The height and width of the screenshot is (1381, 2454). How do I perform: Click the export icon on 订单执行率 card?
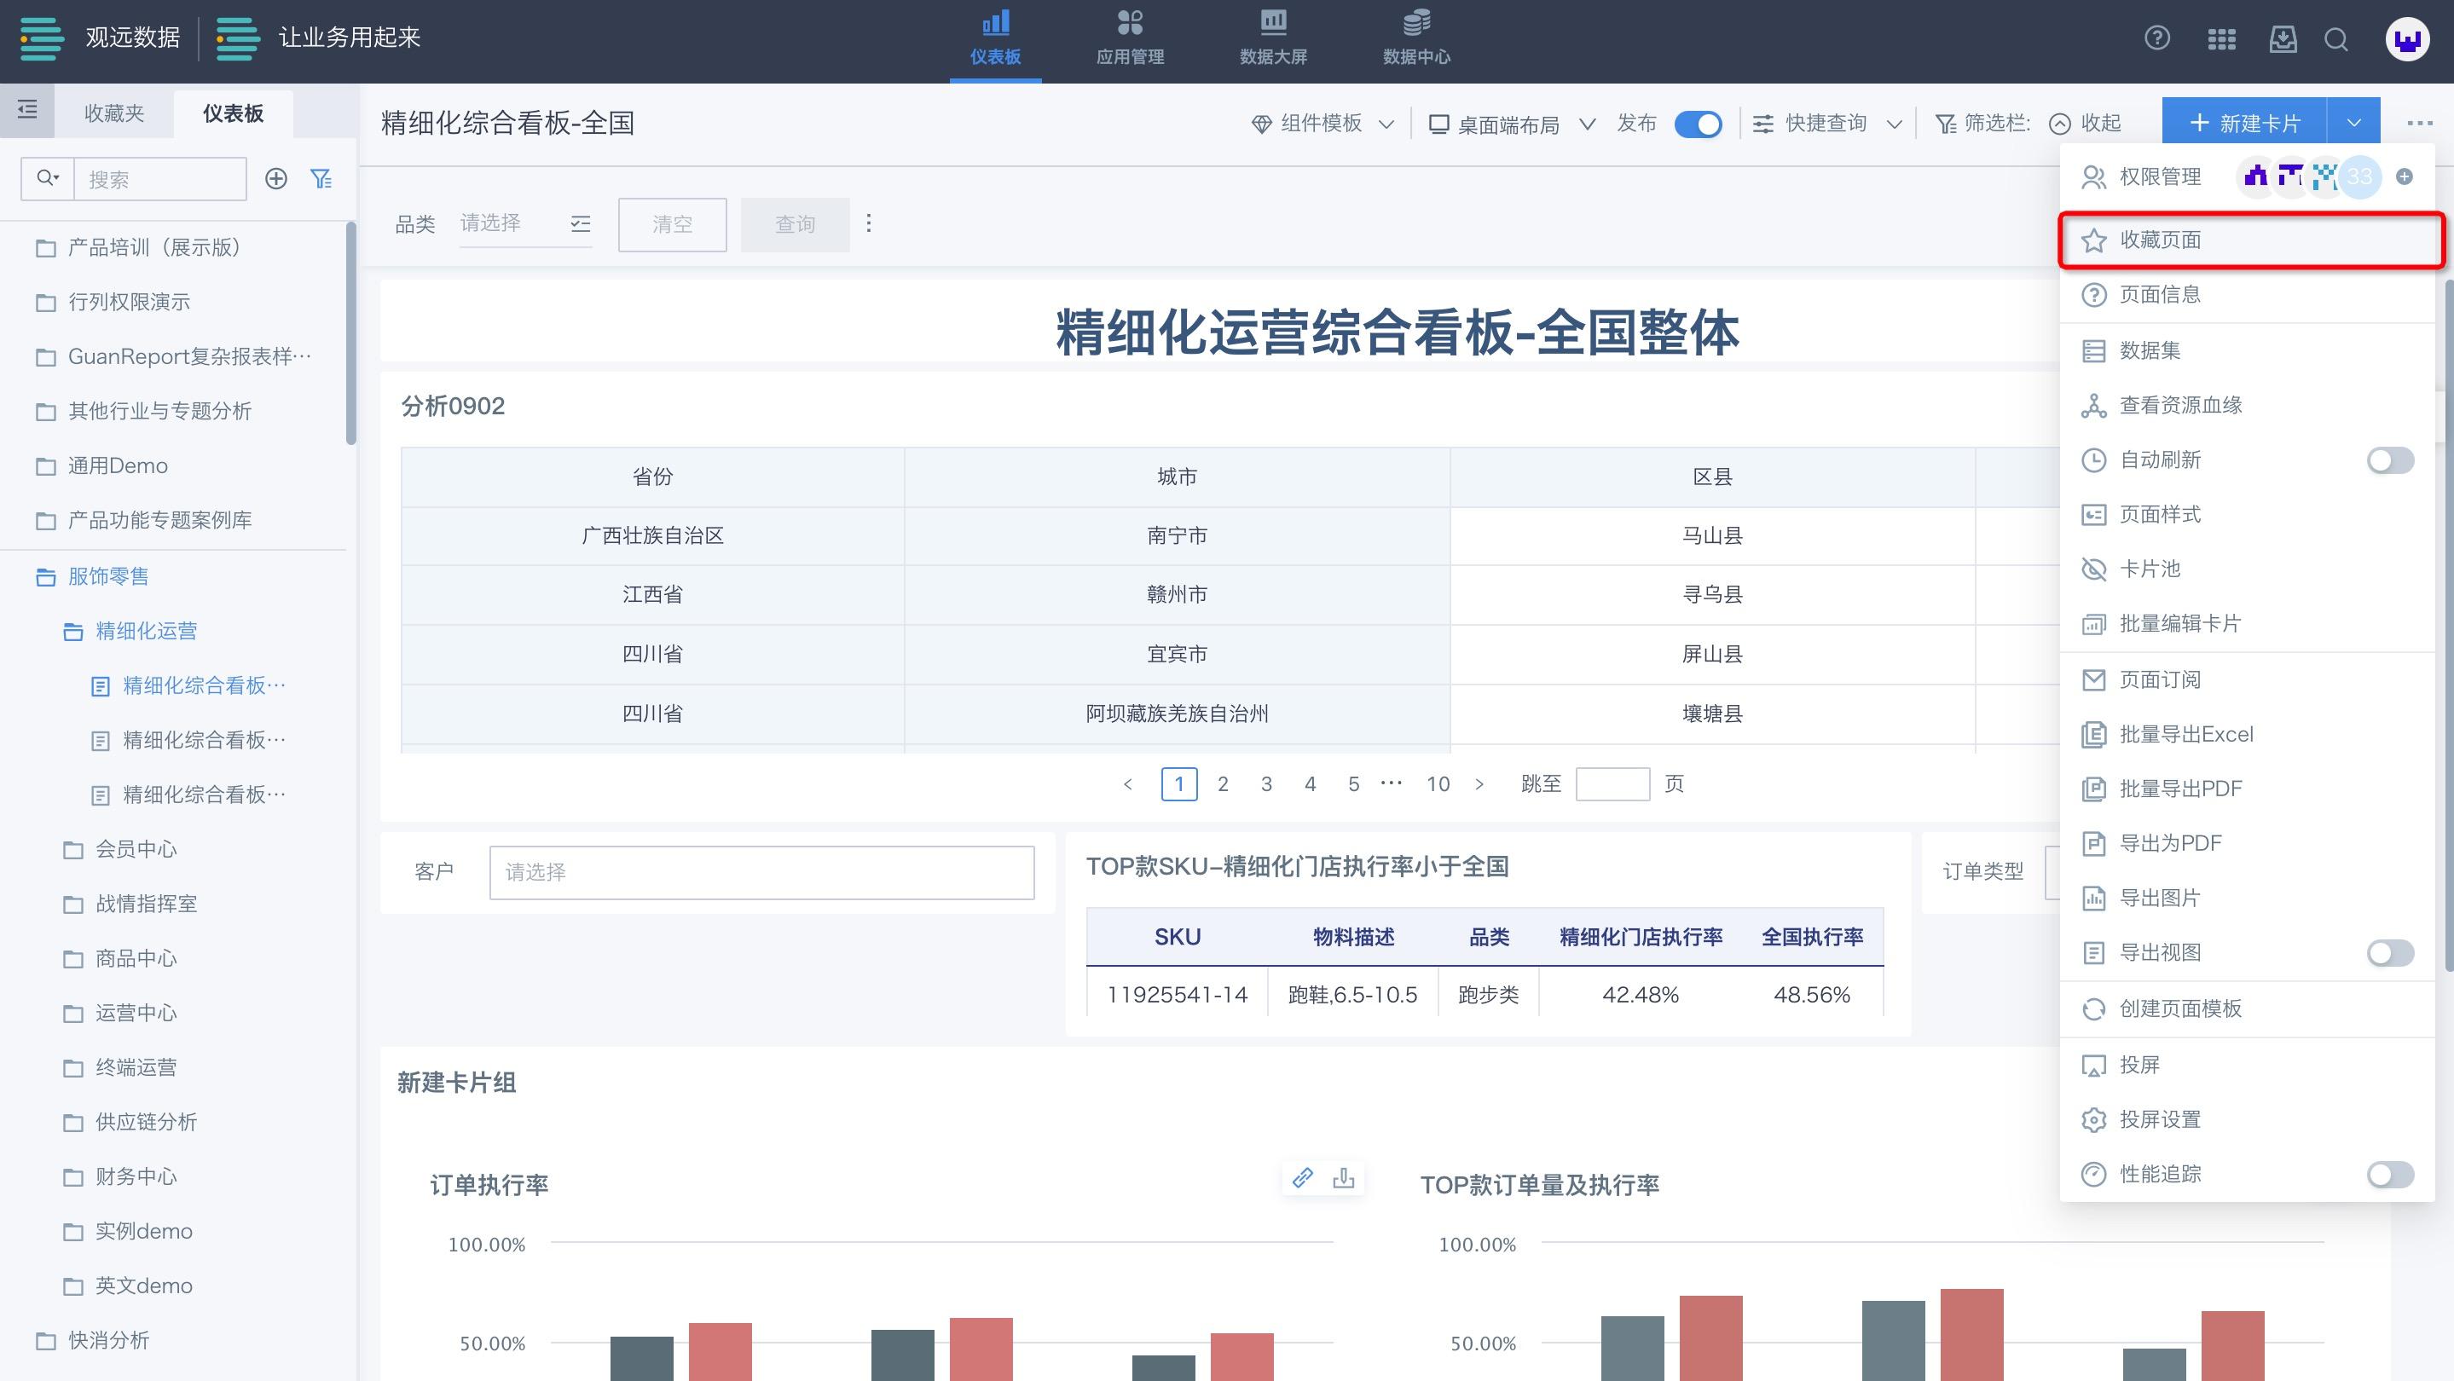click(x=1343, y=1177)
